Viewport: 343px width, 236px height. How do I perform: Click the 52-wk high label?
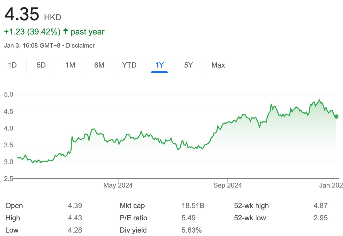click(x=251, y=206)
